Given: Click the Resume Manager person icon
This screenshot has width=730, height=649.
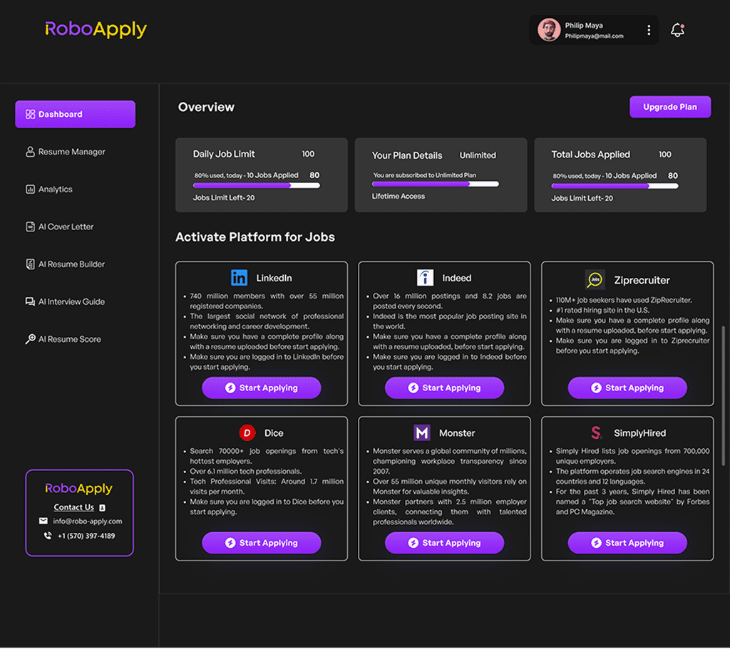Looking at the screenshot, I should (x=30, y=152).
